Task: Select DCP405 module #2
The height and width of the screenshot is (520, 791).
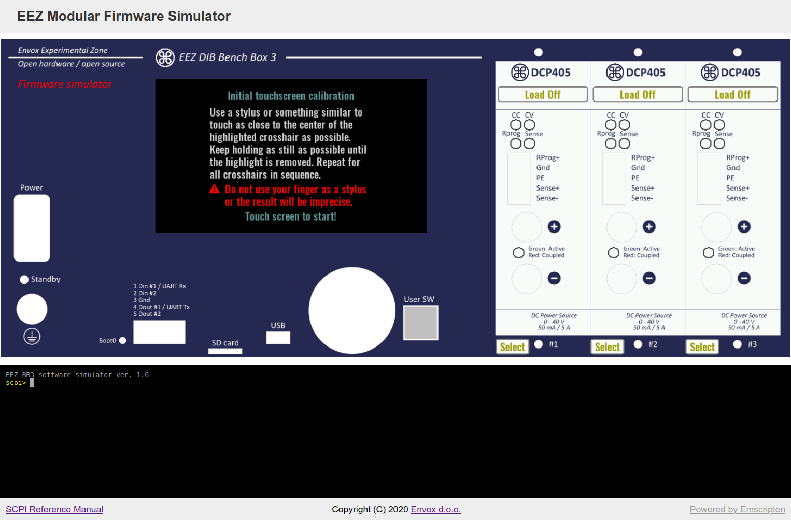Action: point(608,347)
